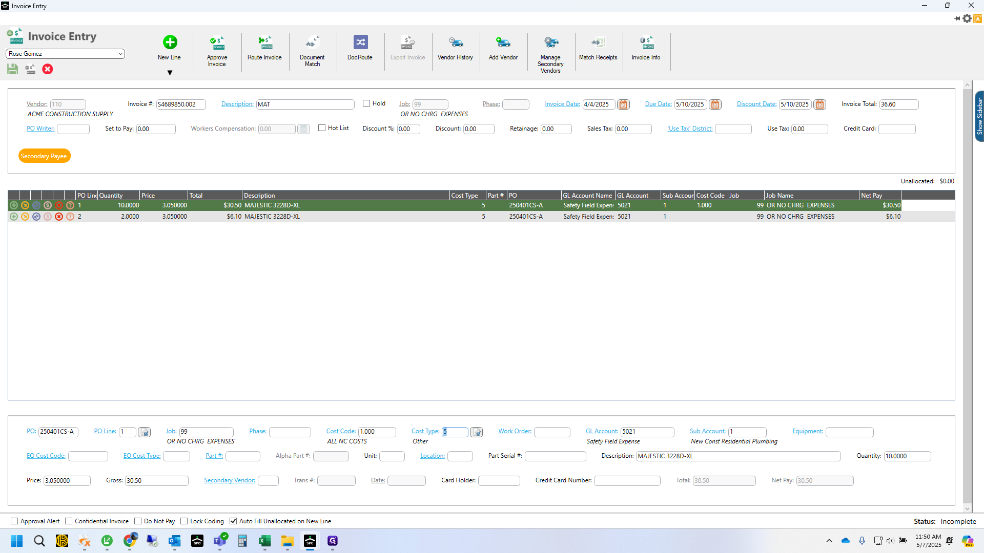Click the PO Writer link
Screen dimensions: 984x553
point(40,129)
